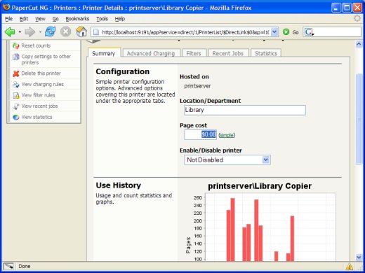Click the Delete this printer link

(x=41, y=73)
